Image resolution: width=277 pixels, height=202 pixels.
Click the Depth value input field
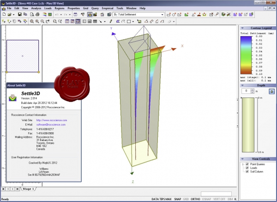[246, 91]
